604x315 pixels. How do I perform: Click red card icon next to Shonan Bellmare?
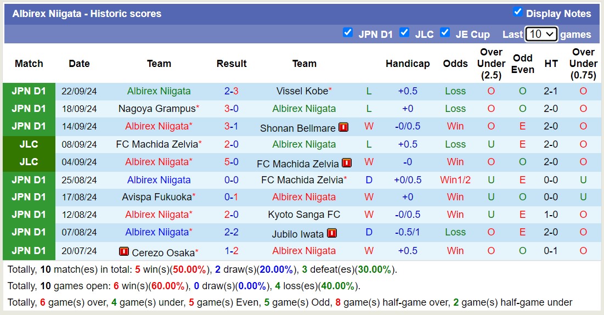(x=343, y=127)
